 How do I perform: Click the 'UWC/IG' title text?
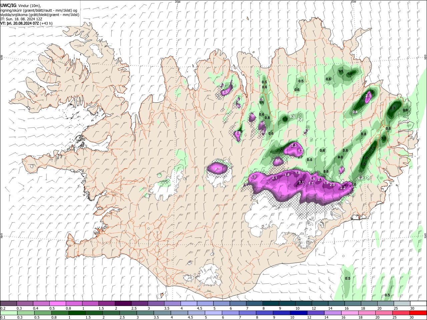coord(8,5)
